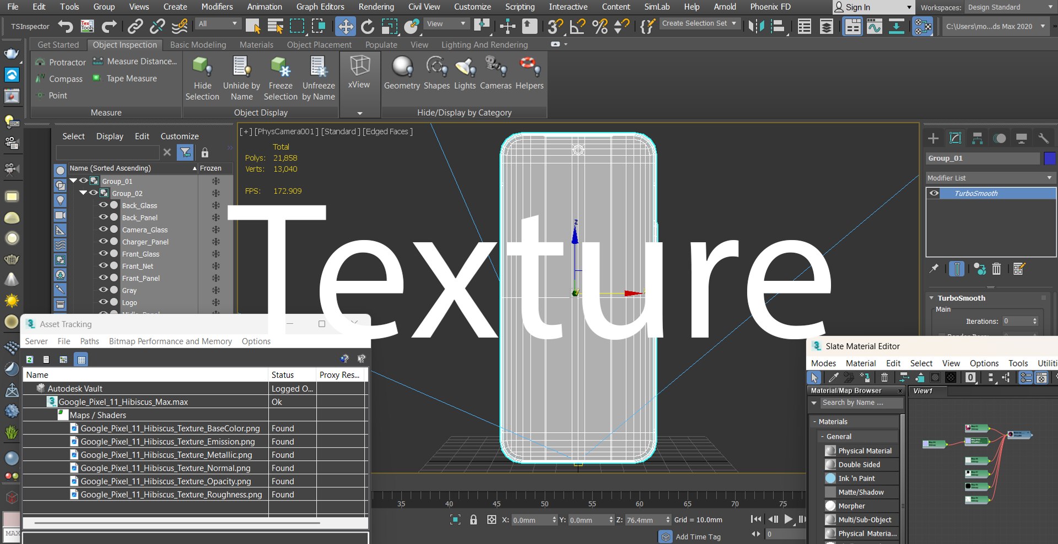Open Modes menu in Slate Material Editor
Screen dimensions: 1058x544
pyautogui.click(x=823, y=363)
